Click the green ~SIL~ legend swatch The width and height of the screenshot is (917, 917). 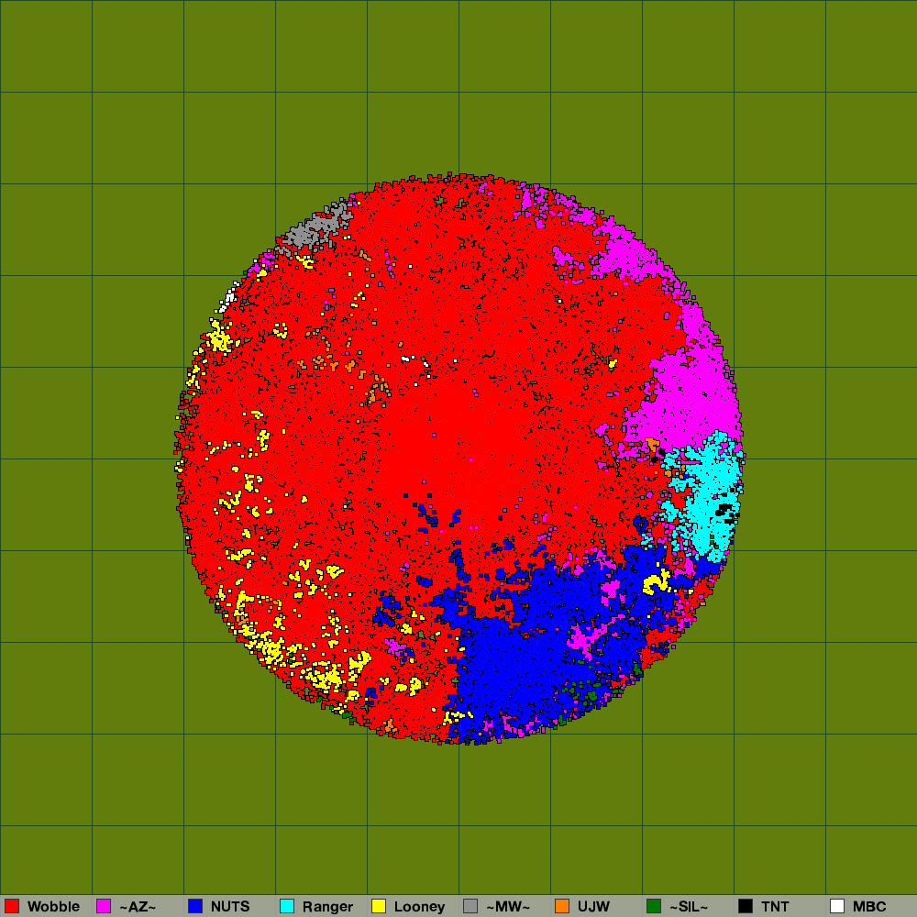click(x=654, y=906)
